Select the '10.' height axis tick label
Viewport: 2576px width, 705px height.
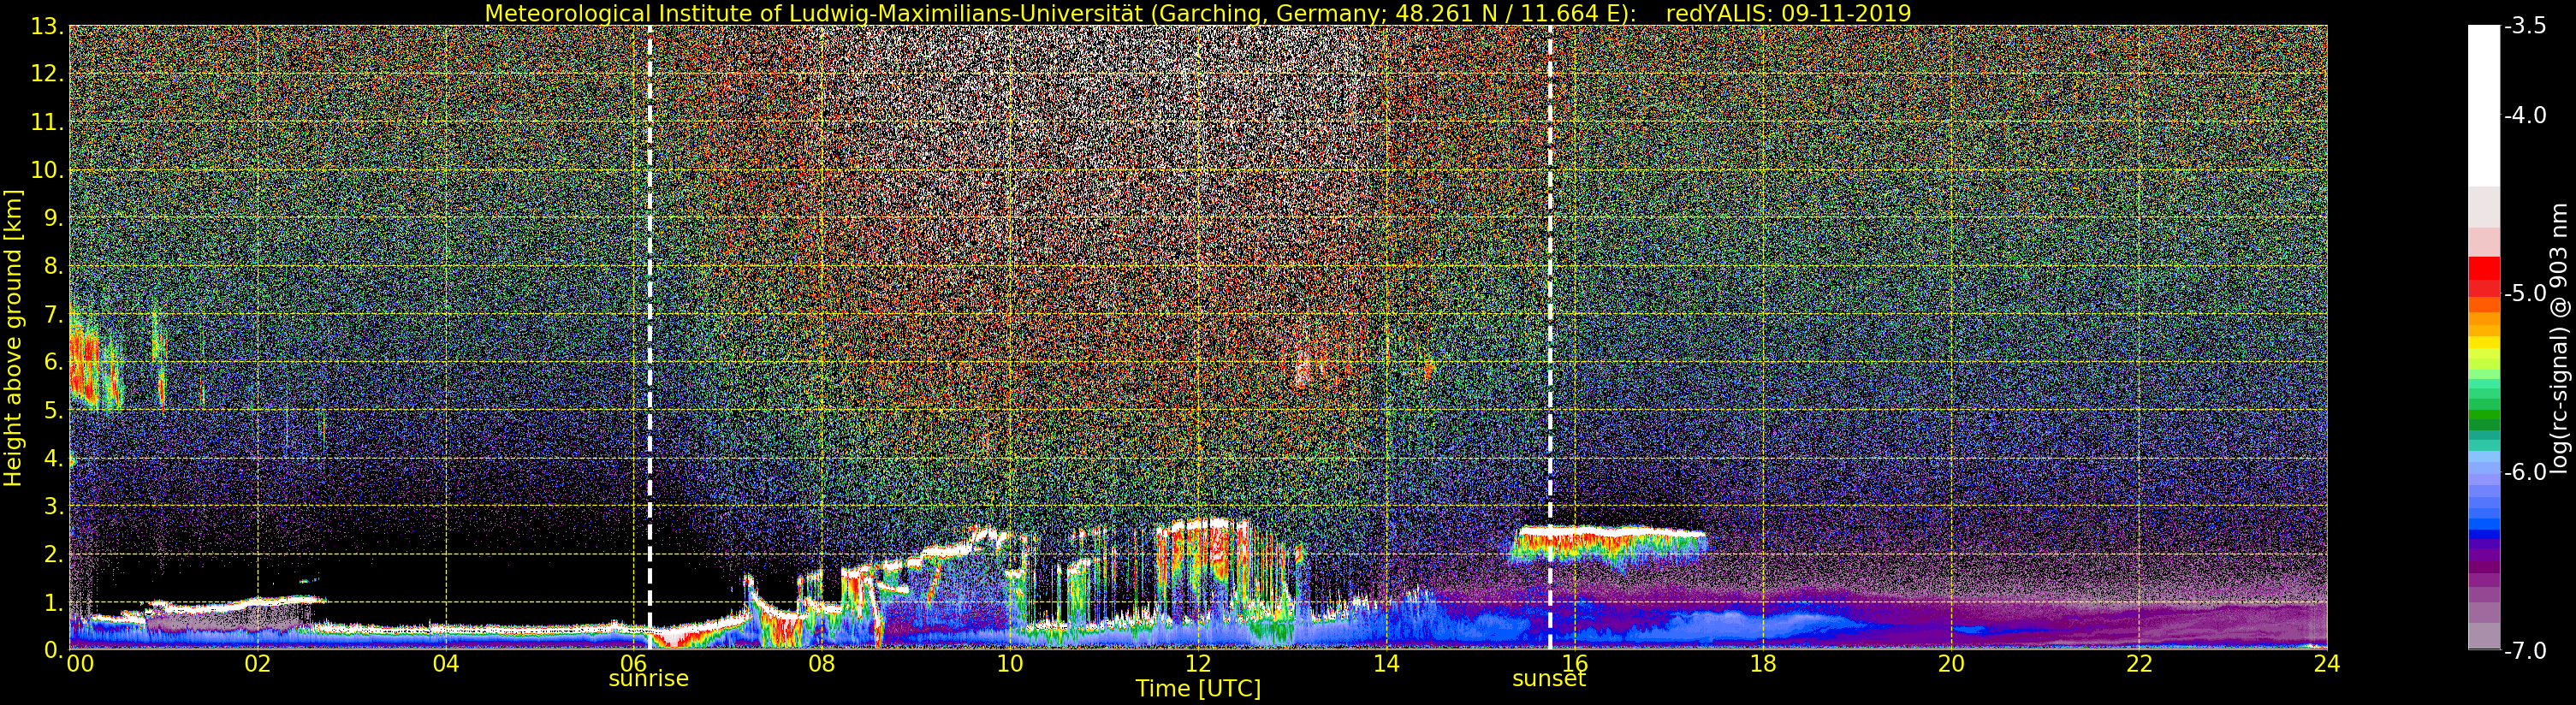point(48,170)
